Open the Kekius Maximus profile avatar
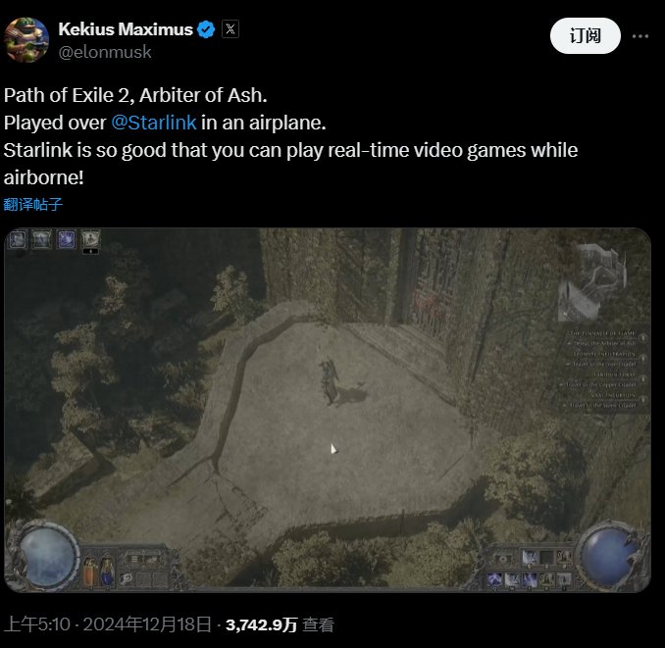Image resolution: width=665 pixels, height=648 pixels. point(26,40)
